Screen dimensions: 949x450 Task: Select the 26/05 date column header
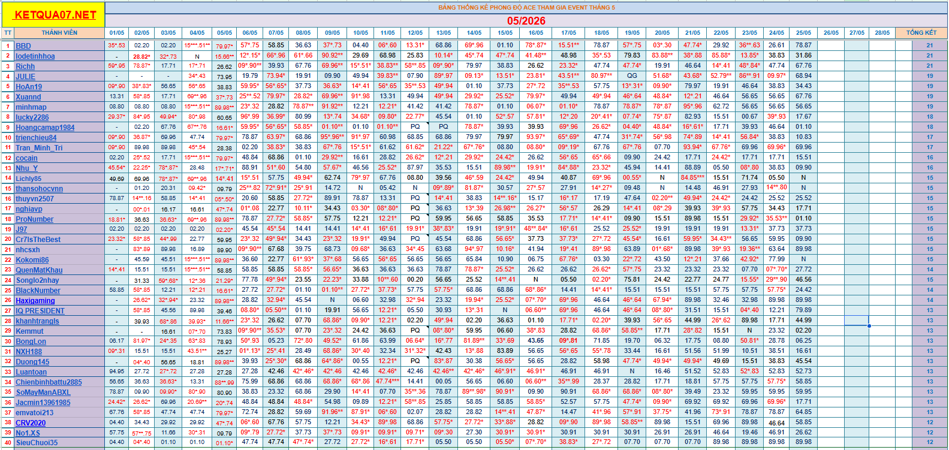pos(831,33)
